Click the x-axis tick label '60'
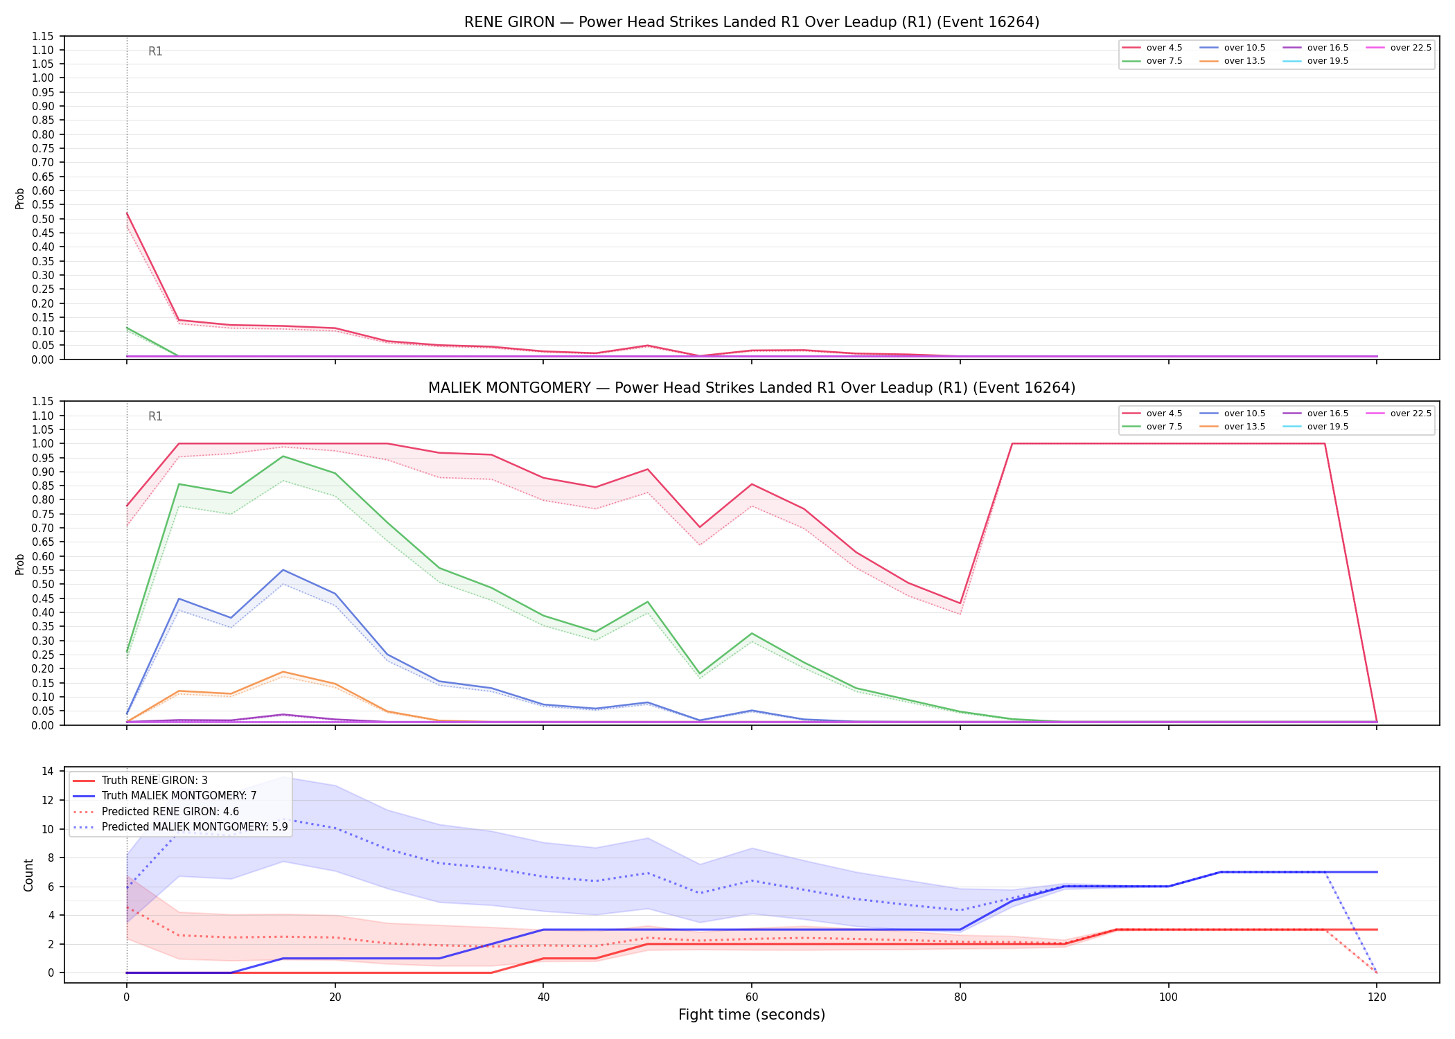The width and height of the screenshot is (1455, 1039). (x=752, y=997)
